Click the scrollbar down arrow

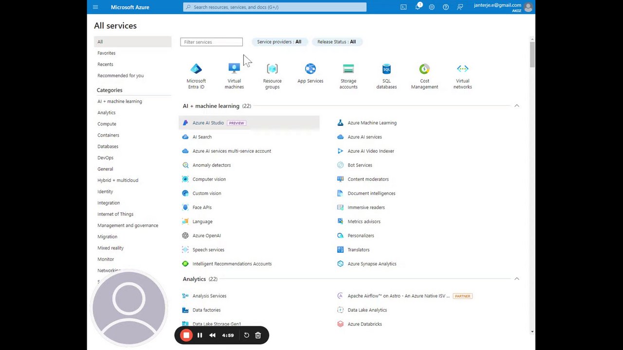[532, 332]
